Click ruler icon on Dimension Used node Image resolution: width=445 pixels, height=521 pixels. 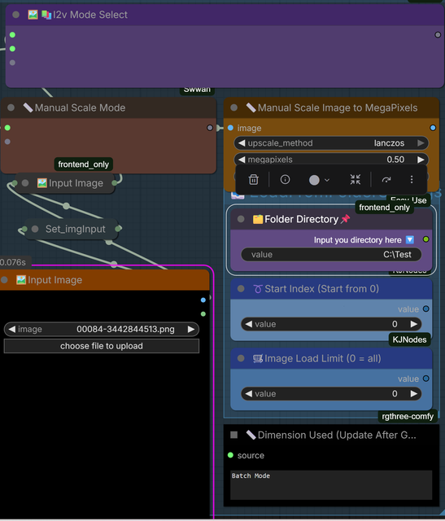[x=251, y=435]
